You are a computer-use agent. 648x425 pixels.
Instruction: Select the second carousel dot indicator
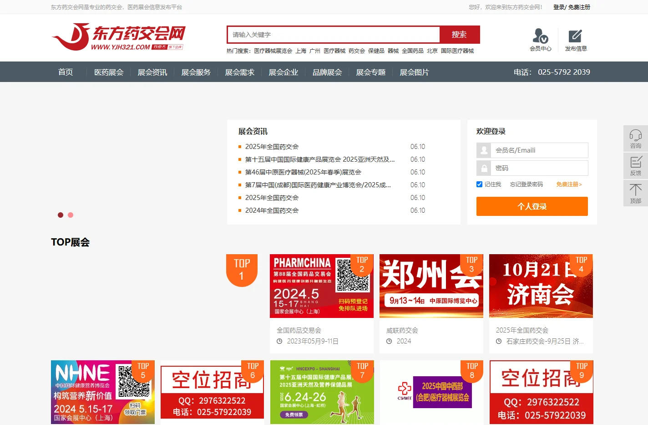71,215
